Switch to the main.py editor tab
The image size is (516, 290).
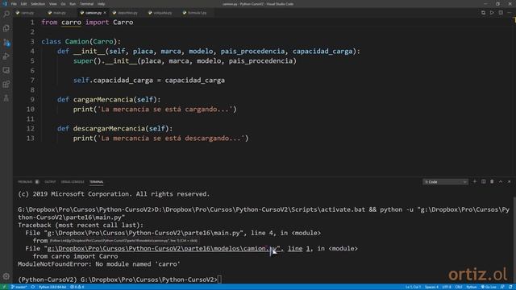pos(60,13)
